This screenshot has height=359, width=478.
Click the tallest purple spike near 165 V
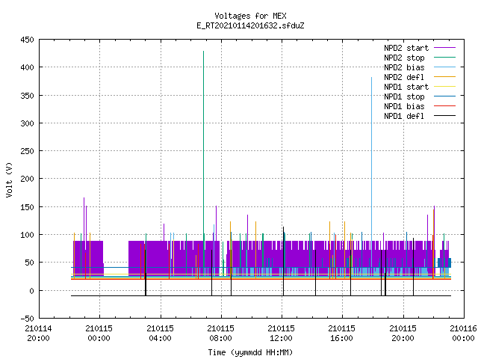click(x=84, y=218)
